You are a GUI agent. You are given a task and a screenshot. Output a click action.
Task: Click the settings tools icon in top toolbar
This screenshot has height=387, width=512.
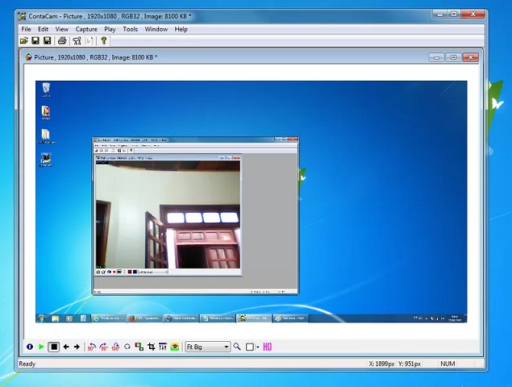point(77,41)
